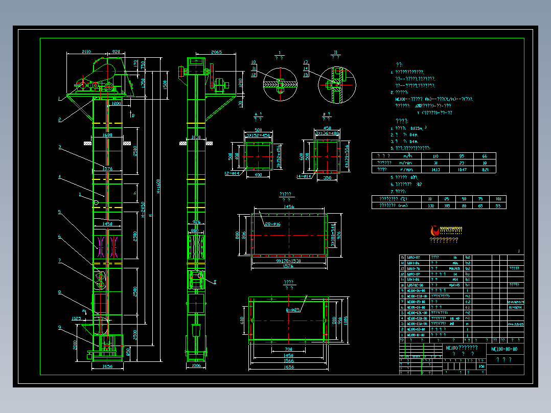This screenshot has width=551, height=413.
Task: Click the 4X139=556 vertical spacing dimension
Action: coord(347,156)
